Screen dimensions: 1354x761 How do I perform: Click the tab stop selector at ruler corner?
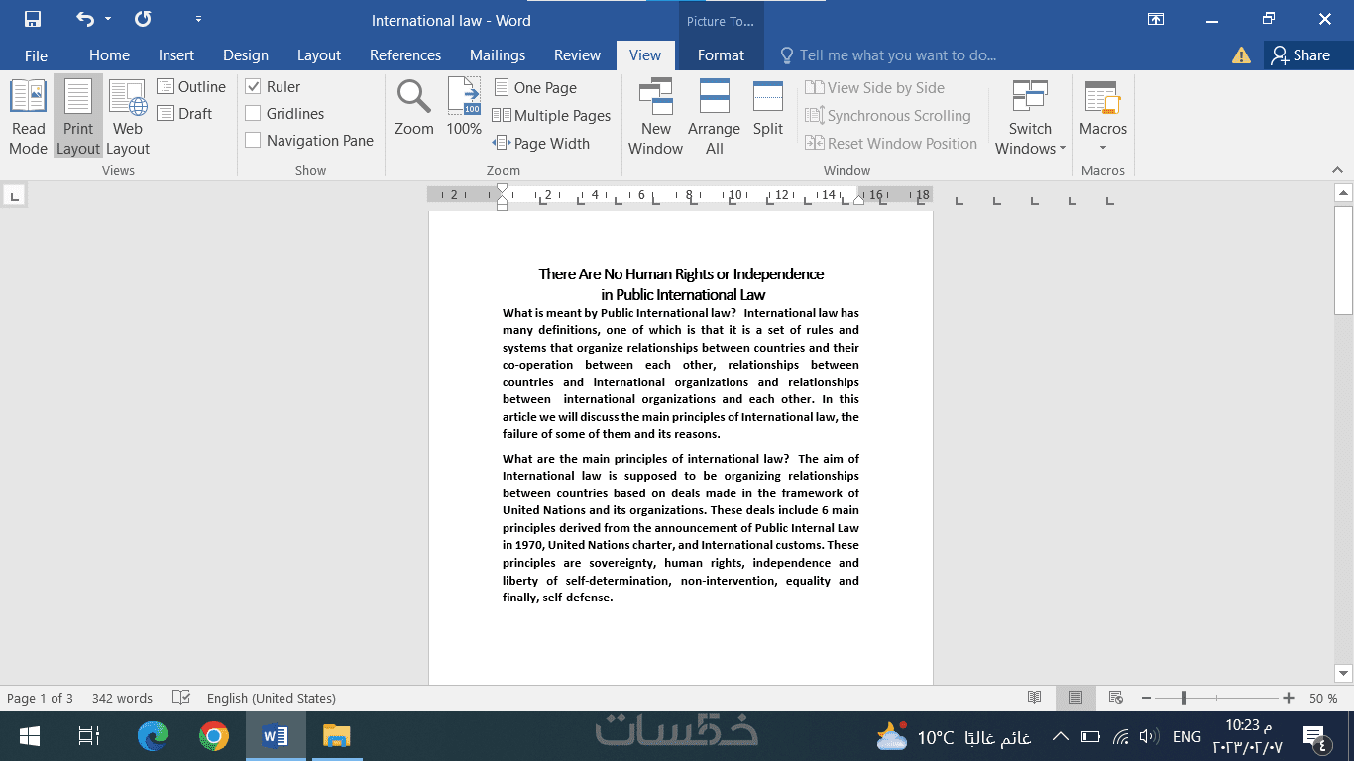[14, 195]
